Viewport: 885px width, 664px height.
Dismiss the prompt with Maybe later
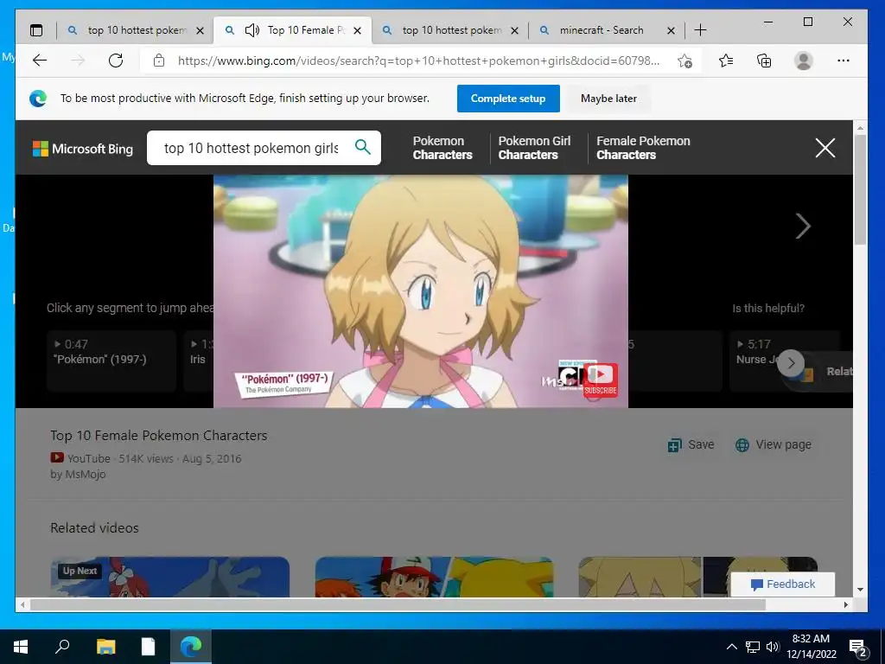tap(608, 99)
